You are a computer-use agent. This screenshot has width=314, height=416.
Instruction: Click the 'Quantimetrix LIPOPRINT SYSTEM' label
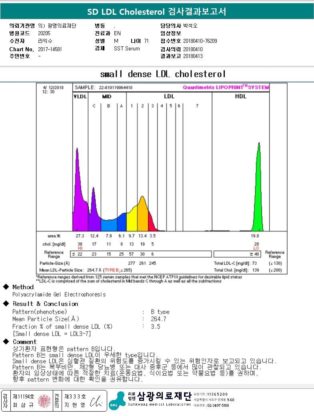(226, 87)
